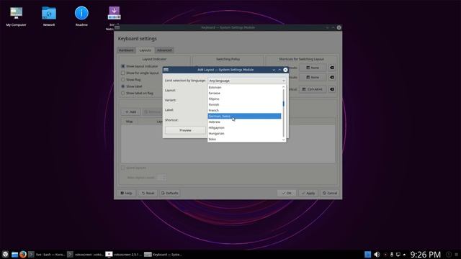Switch to the vokoscreen 2.5.1 taskbar entry

(124, 254)
